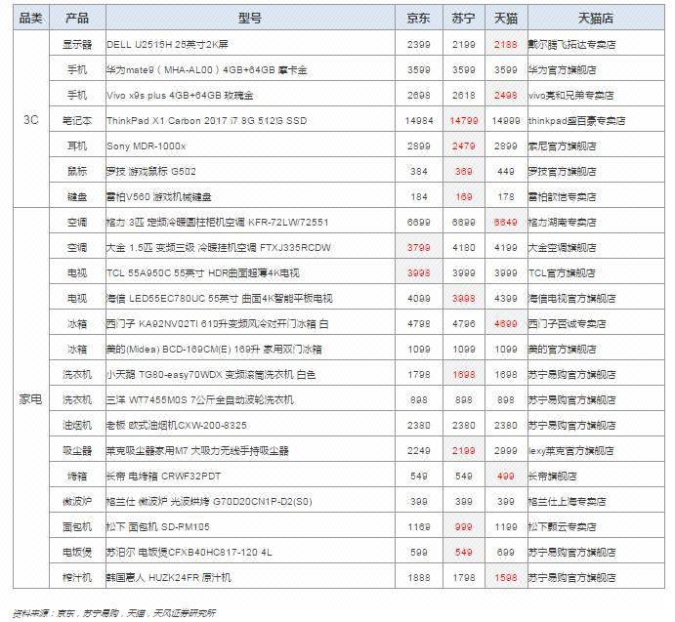Click the 品类 column header

click(x=31, y=18)
